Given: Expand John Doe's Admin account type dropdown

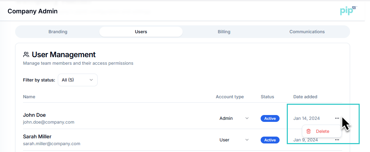Looking at the screenshot, I should coord(234,118).
